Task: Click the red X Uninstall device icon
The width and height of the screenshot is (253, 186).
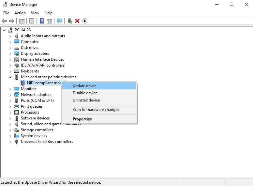Action: coord(77,21)
